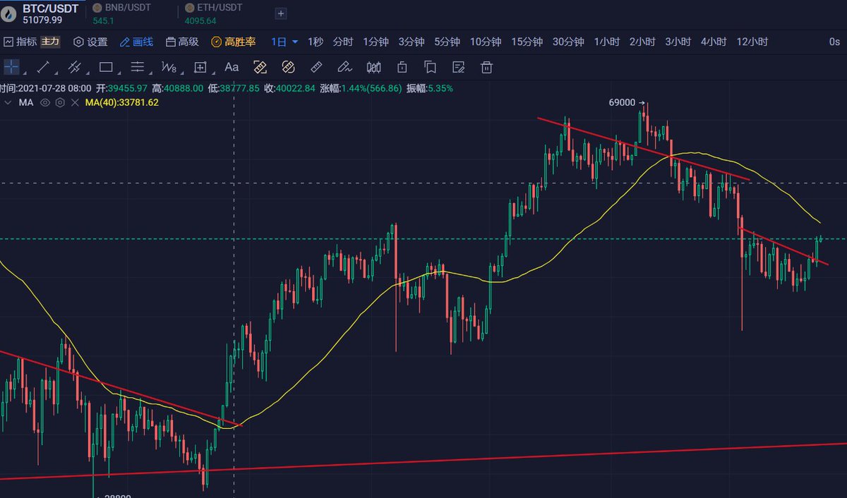Click the 振幅:5.35% value
Viewport: 847px width, 498px height.
pos(429,88)
